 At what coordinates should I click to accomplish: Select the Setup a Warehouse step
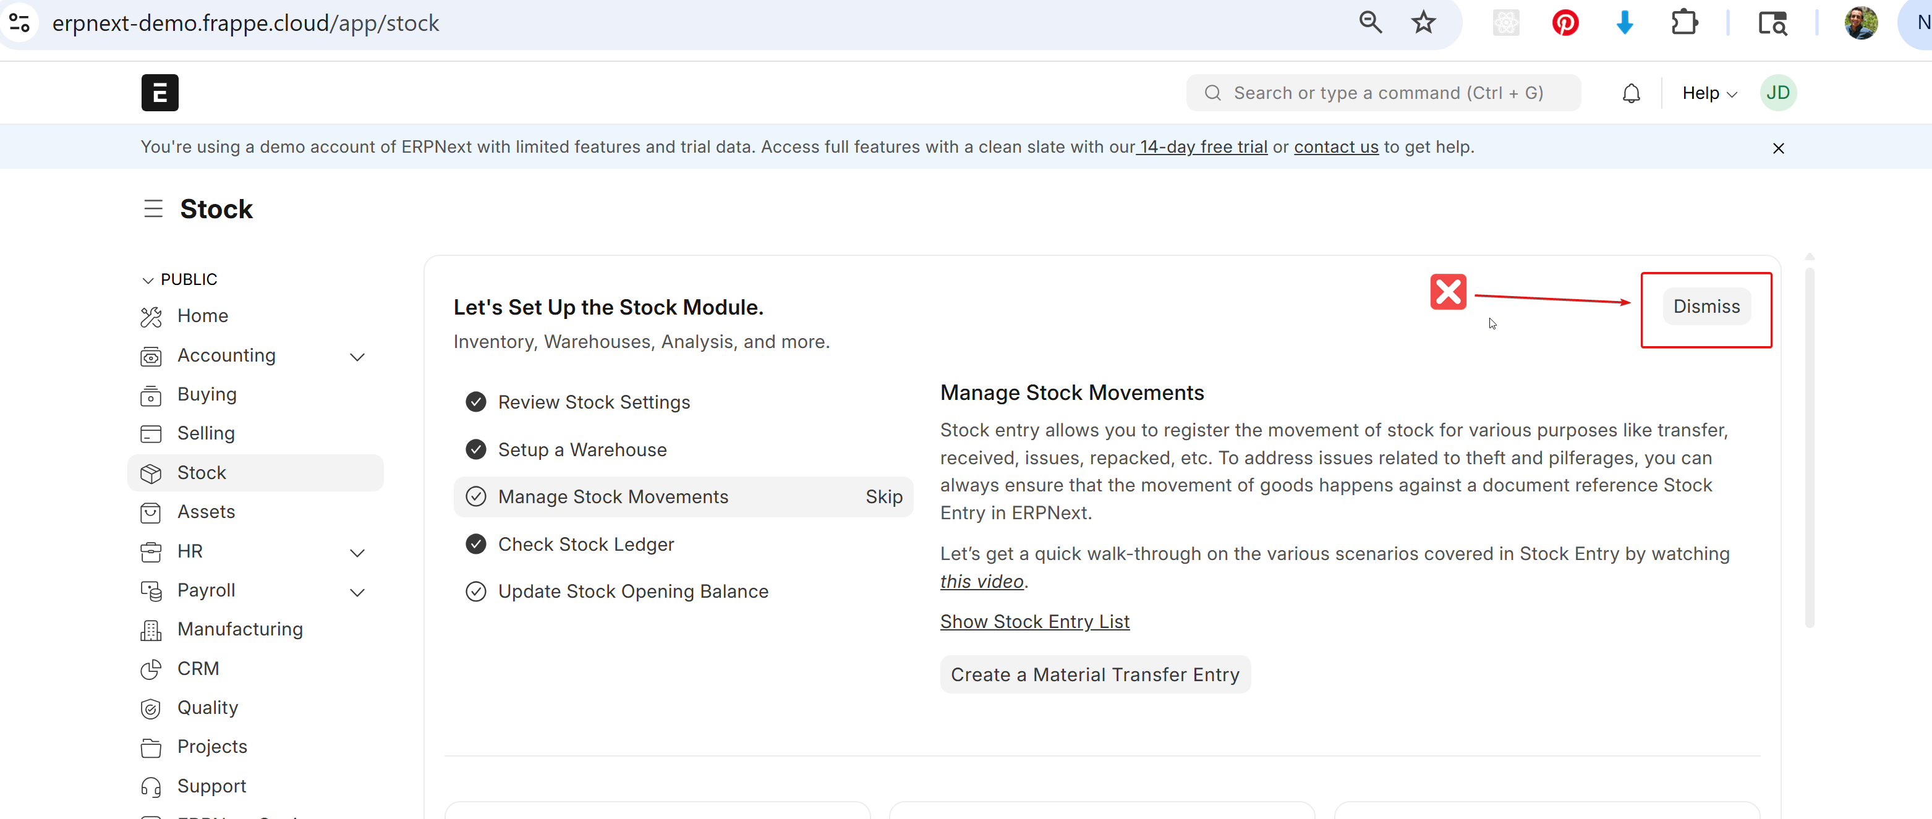(x=683, y=450)
